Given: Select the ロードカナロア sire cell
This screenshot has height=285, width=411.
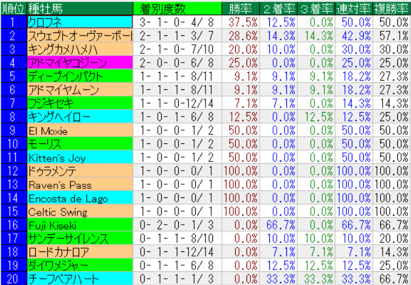Looking at the screenshot, I should pyautogui.click(x=80, y=252).
